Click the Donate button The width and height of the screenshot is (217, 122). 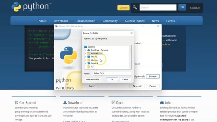[x=123, y=8]
